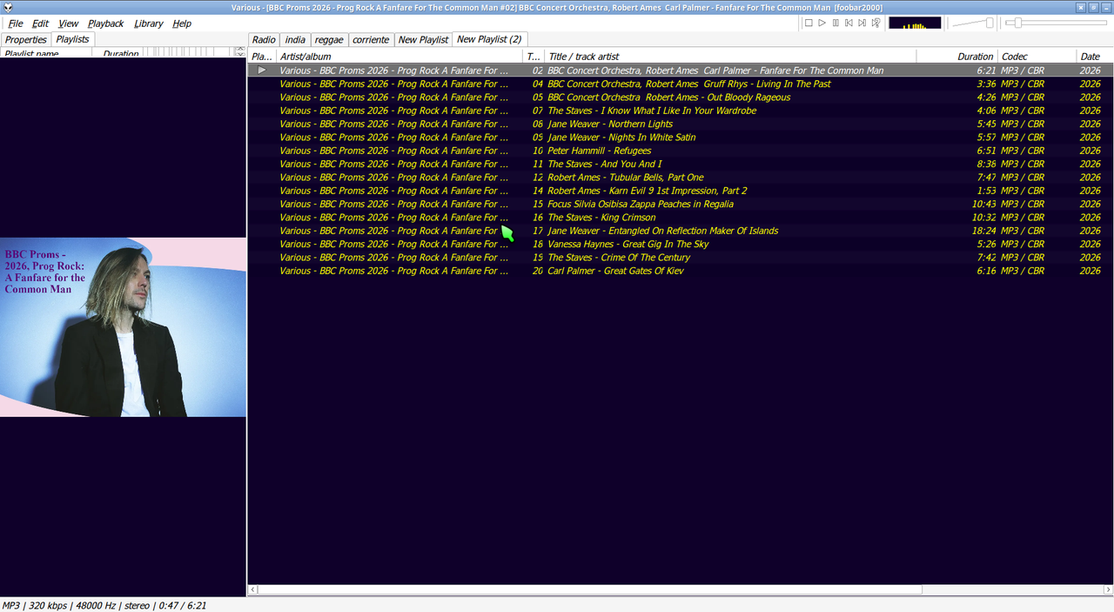The height and width of the screenshot is (612, 1114).
Task: Click the Playing column header
Action: tap(262, 57)
